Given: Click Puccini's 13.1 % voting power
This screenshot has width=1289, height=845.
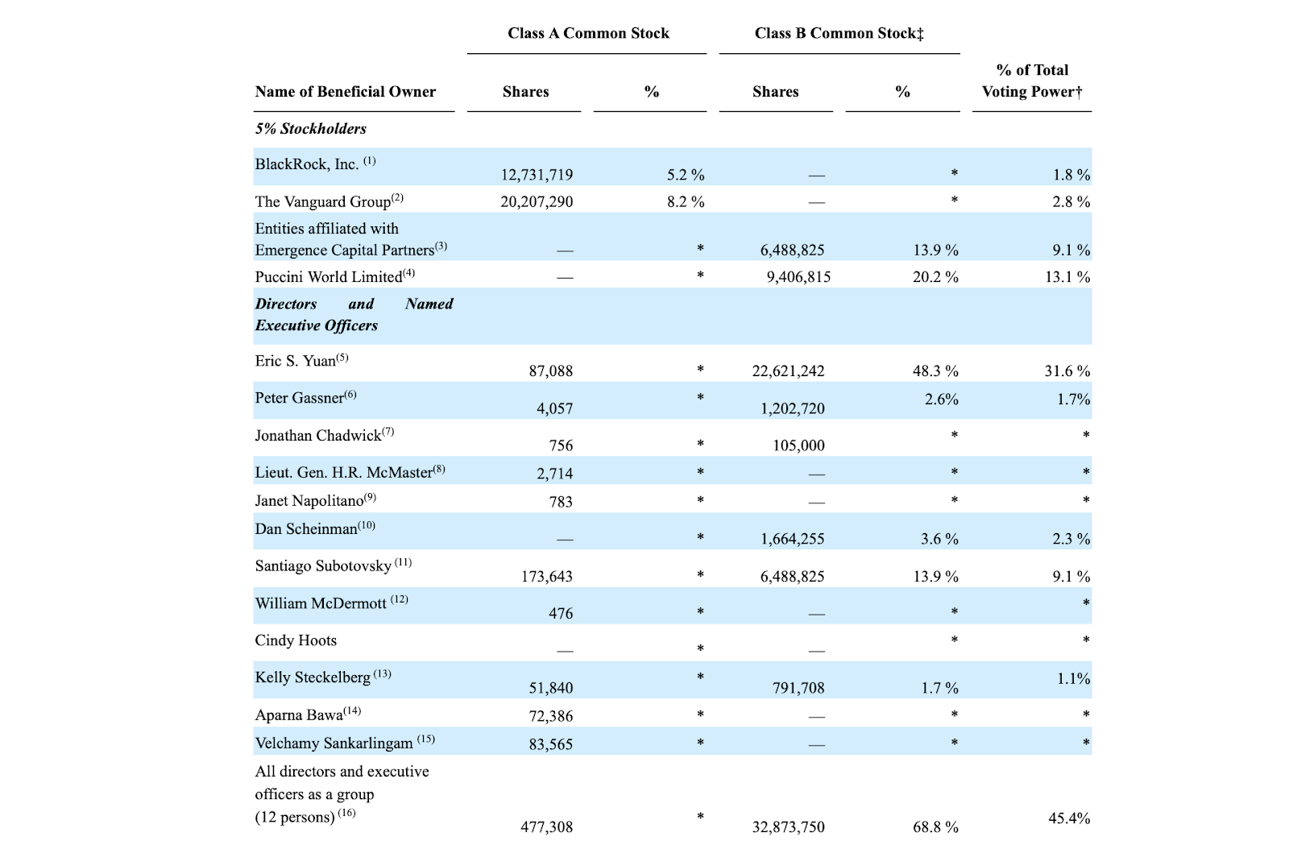Looking at the screenshot, I should (x=1067, y=277).
